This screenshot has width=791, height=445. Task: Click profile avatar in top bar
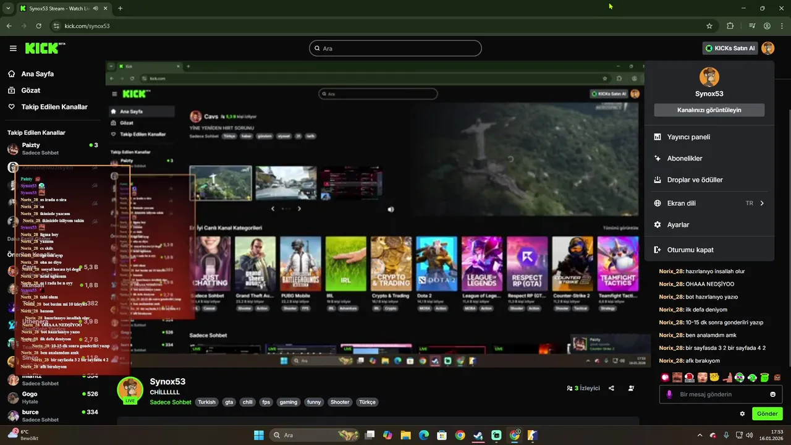(x=768, y=48)
